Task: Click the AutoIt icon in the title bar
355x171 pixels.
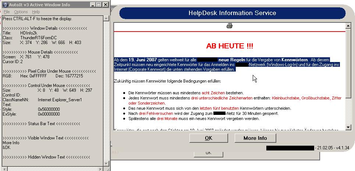Action: (5, 5)
